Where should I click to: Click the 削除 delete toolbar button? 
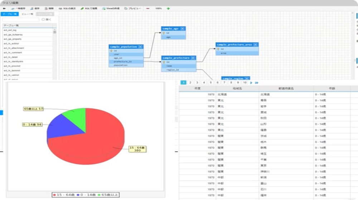click(49, 9)
